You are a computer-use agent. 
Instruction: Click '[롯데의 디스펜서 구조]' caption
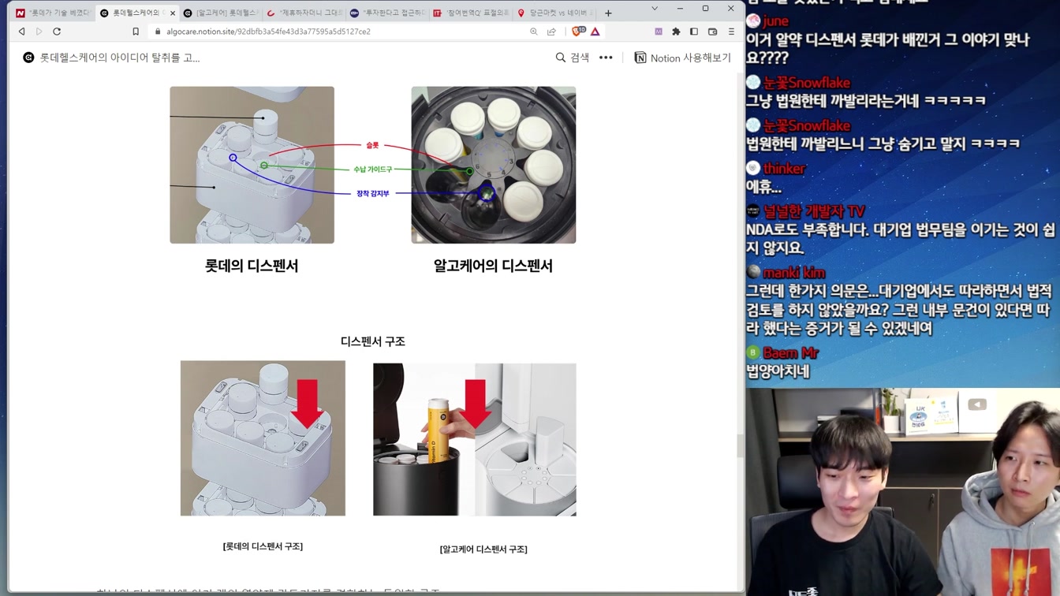(263, 546)
